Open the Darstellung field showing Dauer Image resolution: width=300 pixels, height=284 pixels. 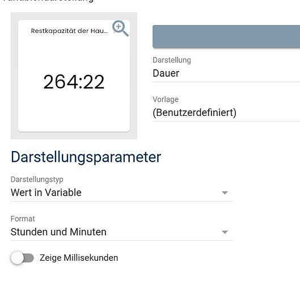pyautogui.click(x=226, y=73)
